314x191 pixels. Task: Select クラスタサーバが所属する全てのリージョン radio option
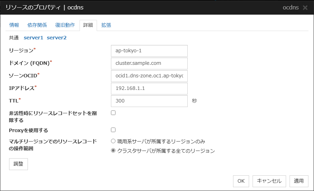[x=113, y=151]
